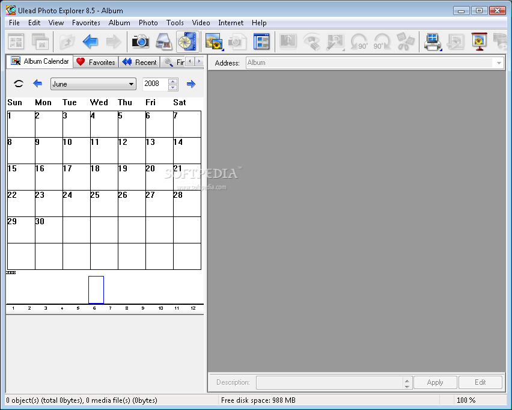Start slideshow with projector screen icon

tap(479, 41)
